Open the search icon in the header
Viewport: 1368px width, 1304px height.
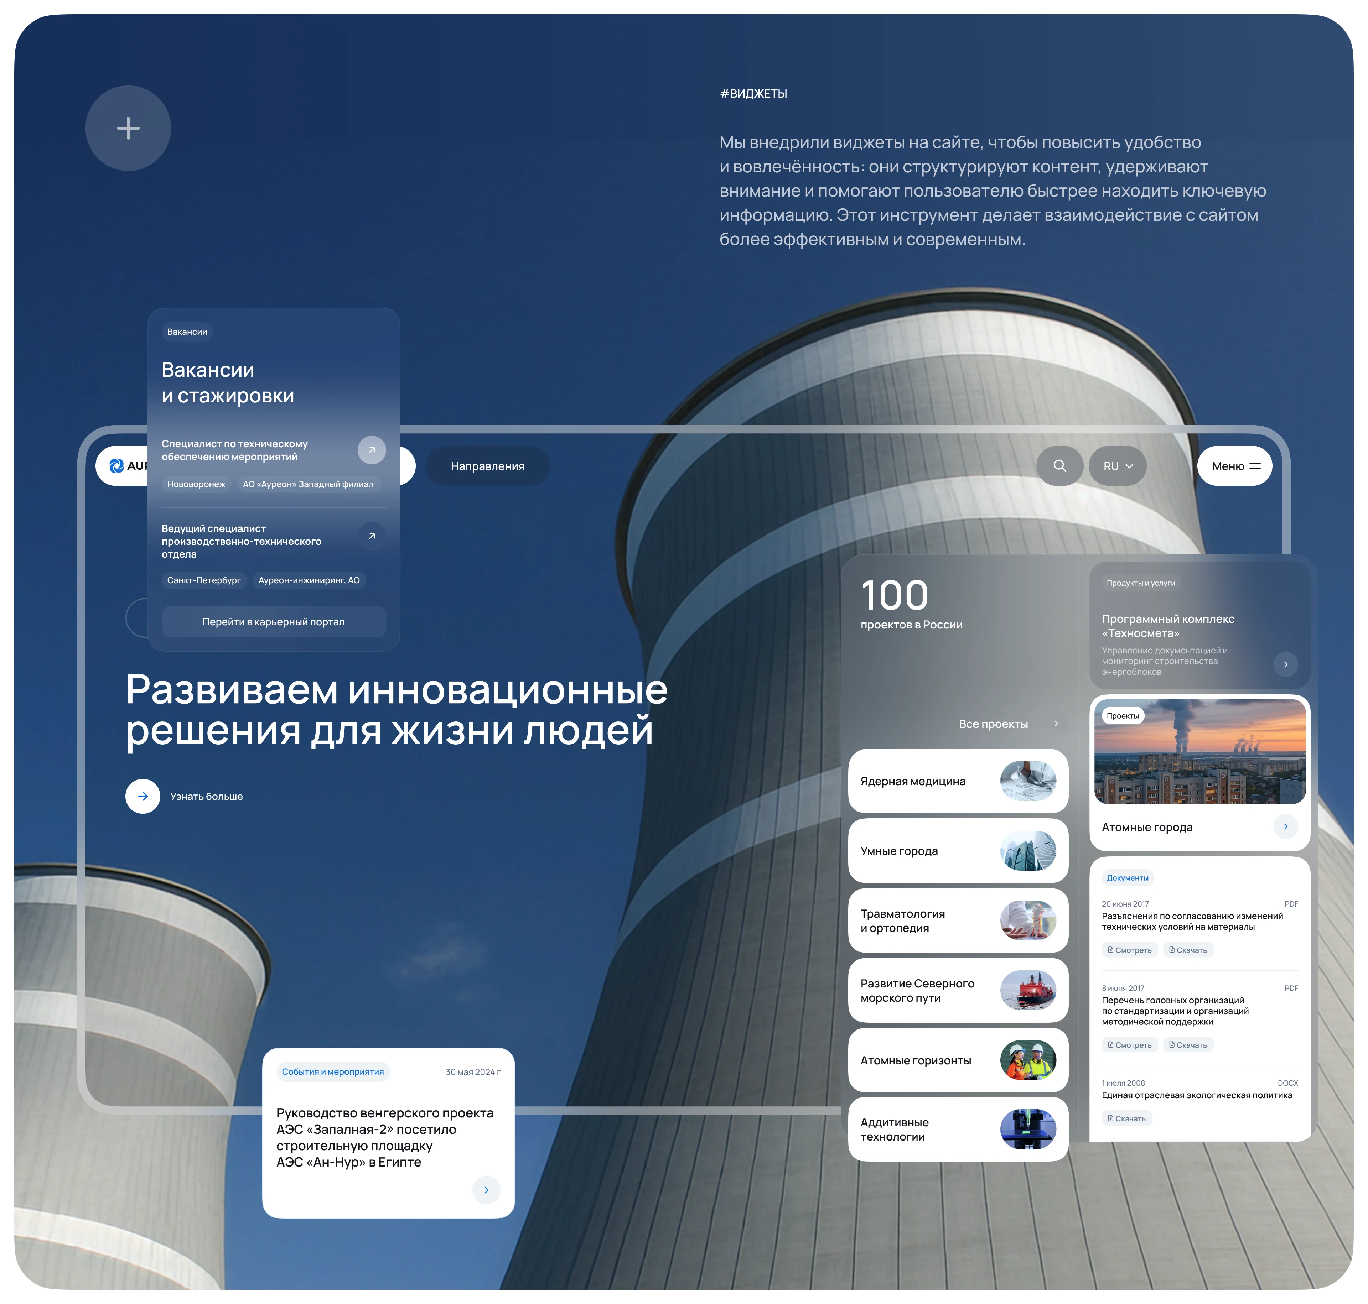pos(1059,466)
